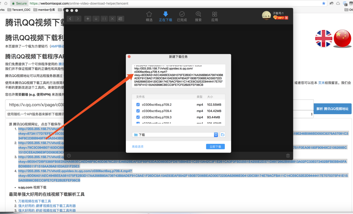Open the Tencent_CDC bookmark folder

[19, 10]
